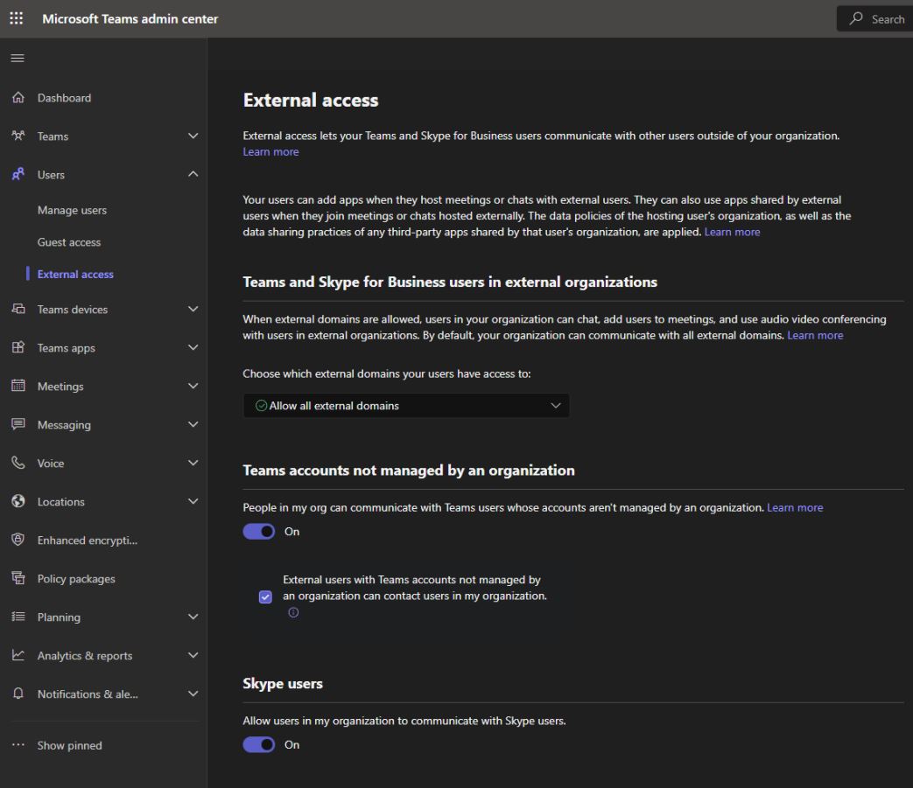Viewport: 913px width, 788px height.
Task: Click the Meetings calendar icon
Action: (x=18, y=387)
